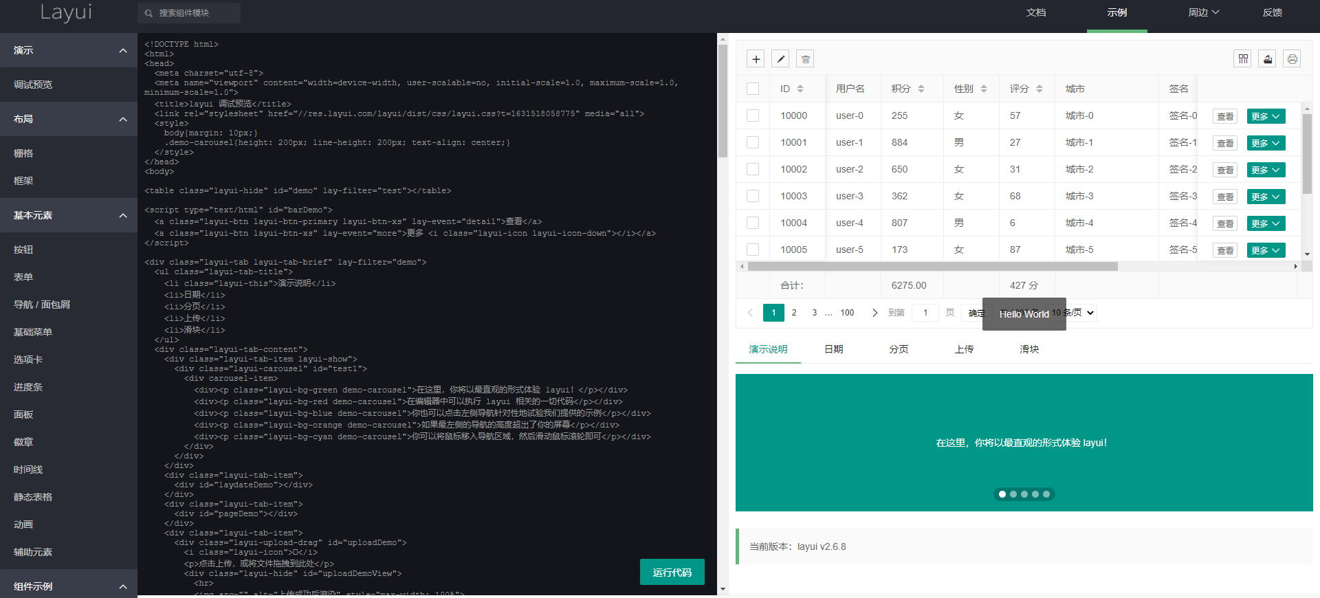
Task: Open 文档 in the top navigation
Action: (x=1036, y=12)
